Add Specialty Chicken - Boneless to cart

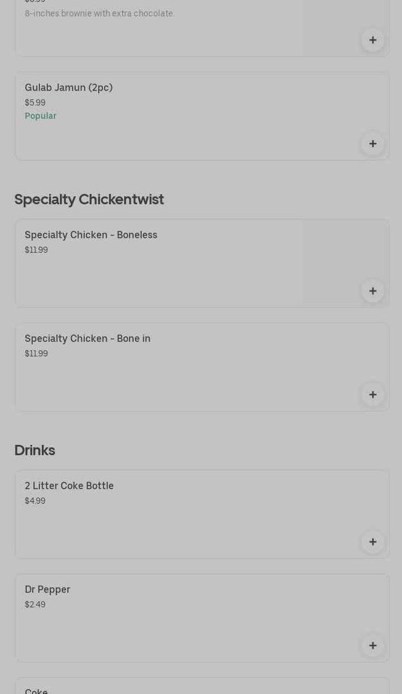tap(373, 291)
